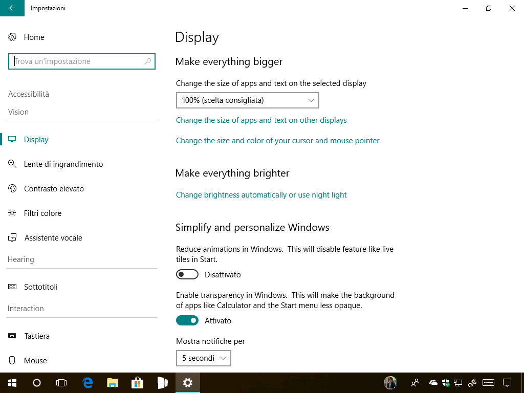Open Microsoft Store from taskbar
The height and width of the screenshot is (393, 524).
pyautogui.click(x=137, y=383)
